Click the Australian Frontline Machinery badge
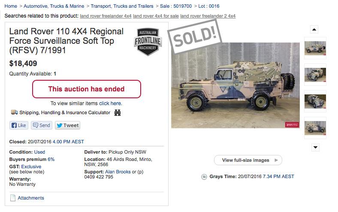 [x=147, y=42]
